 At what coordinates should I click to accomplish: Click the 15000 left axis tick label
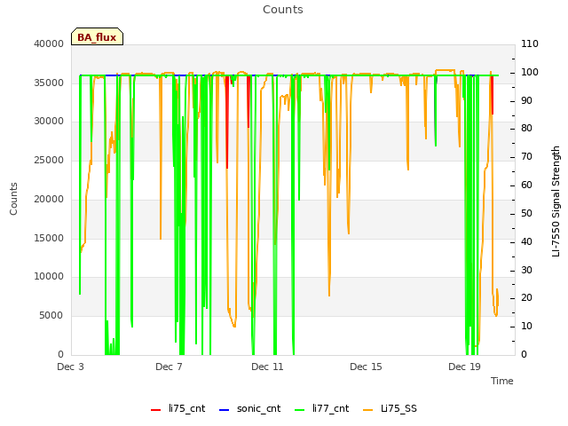pos(49,239)
